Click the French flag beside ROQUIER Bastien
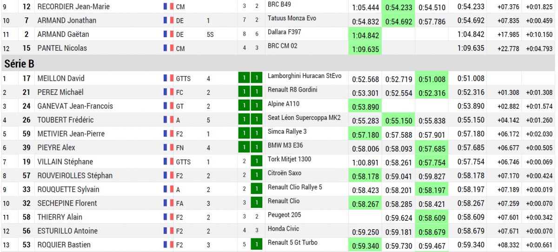Viewport: 558px width, 252px height. tap(168, 245)
